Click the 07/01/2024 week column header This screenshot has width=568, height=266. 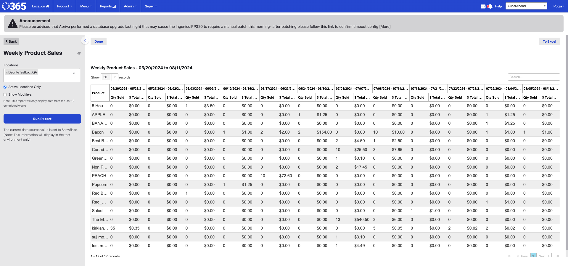pyautogui.click(x=353, y=89)
